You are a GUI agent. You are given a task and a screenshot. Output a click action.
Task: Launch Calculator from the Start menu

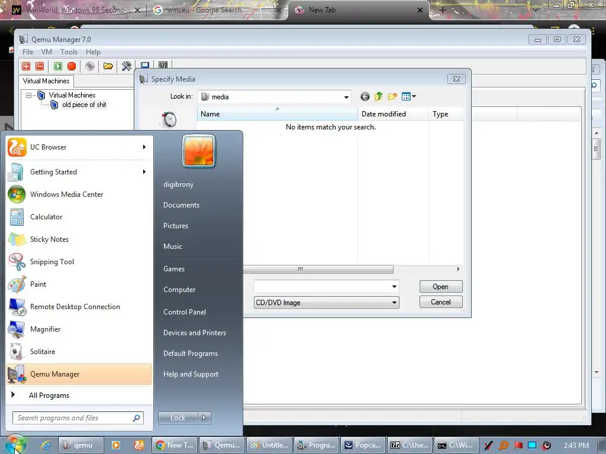click(79, 216)
